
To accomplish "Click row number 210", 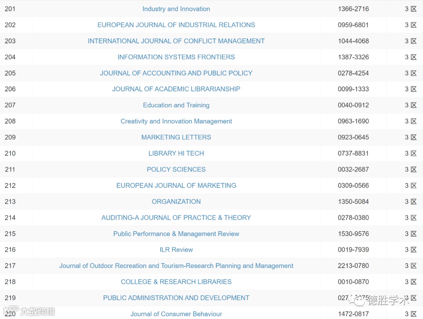I will click(x=10, y=153).
